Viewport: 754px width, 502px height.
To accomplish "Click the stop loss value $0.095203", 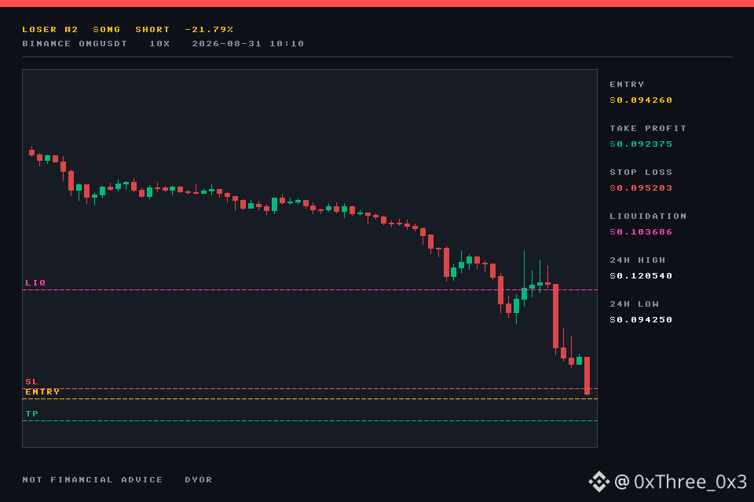I will point(641,187).
